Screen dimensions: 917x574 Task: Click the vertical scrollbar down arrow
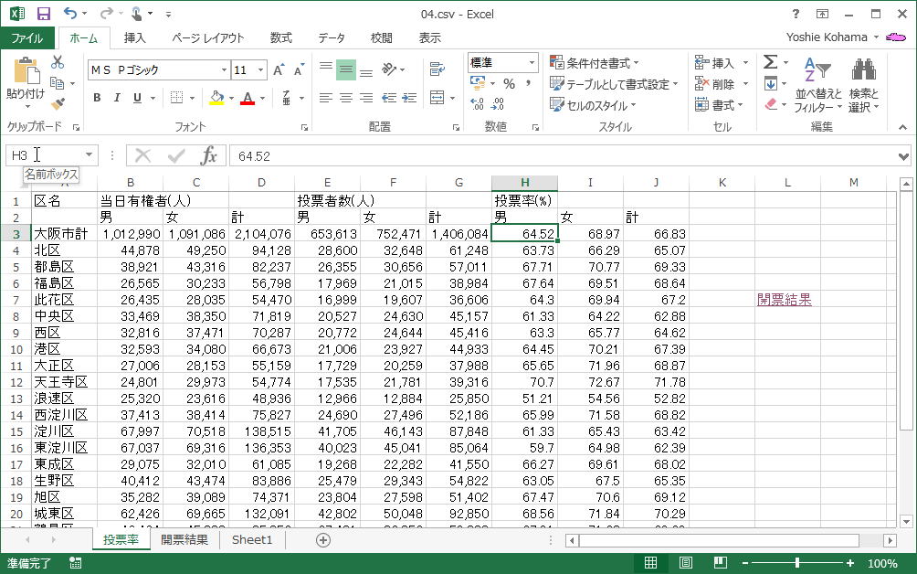click(x=906, y=521)
